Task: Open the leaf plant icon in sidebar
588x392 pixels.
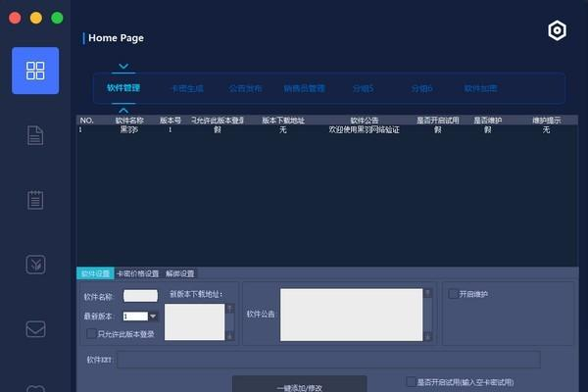Action: point(35,265)
